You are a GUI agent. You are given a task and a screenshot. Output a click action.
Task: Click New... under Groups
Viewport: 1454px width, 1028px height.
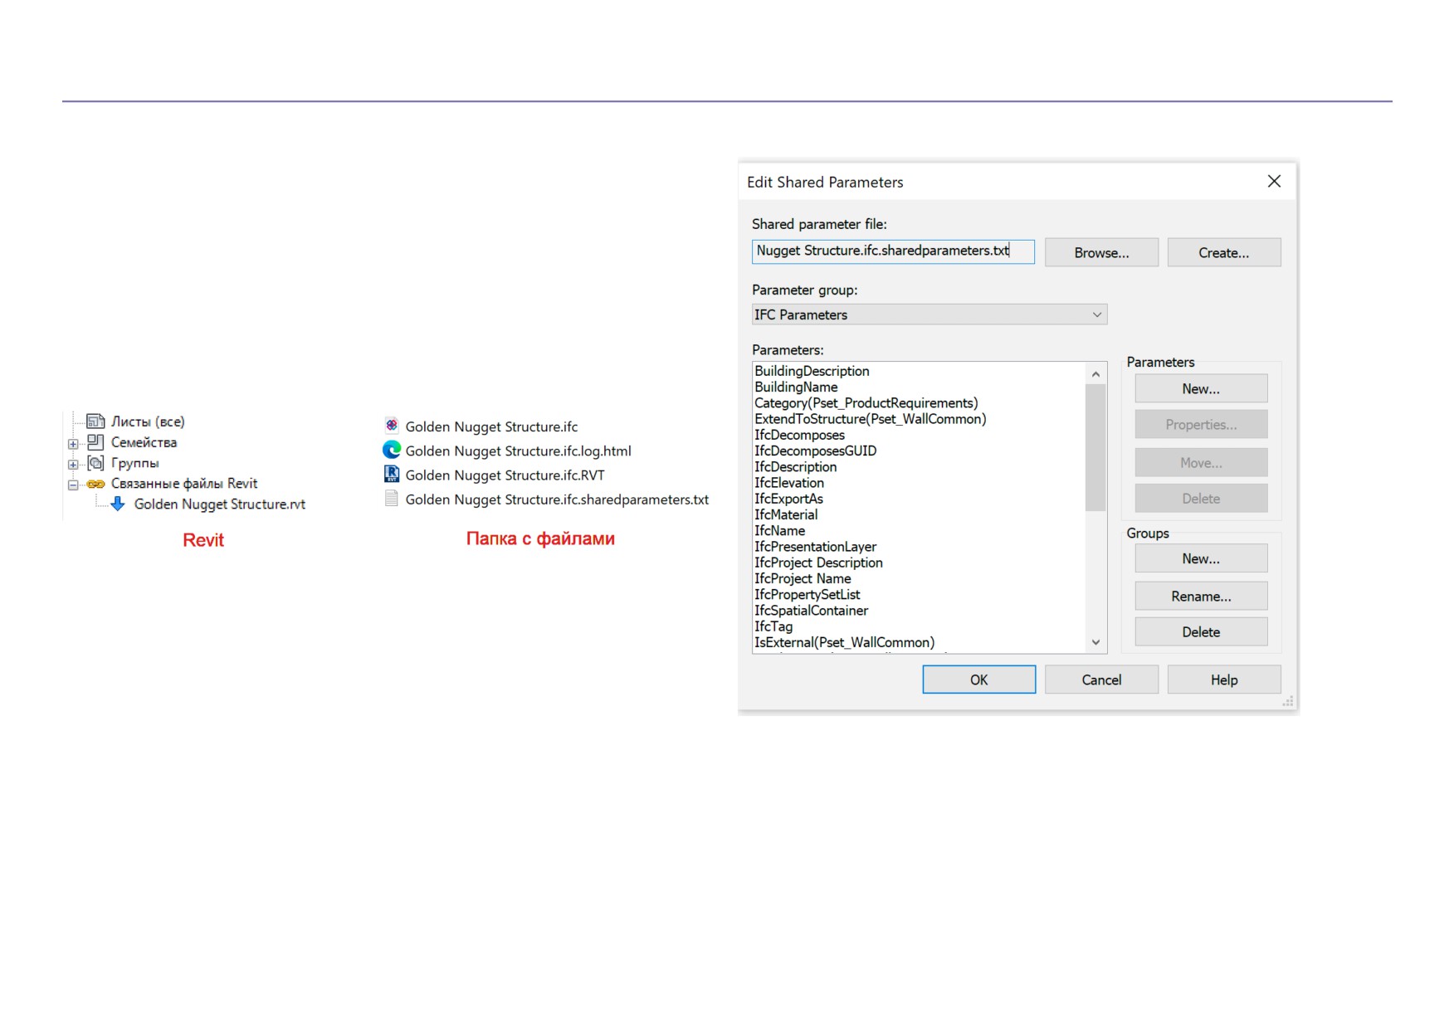tap(1201, 558)
